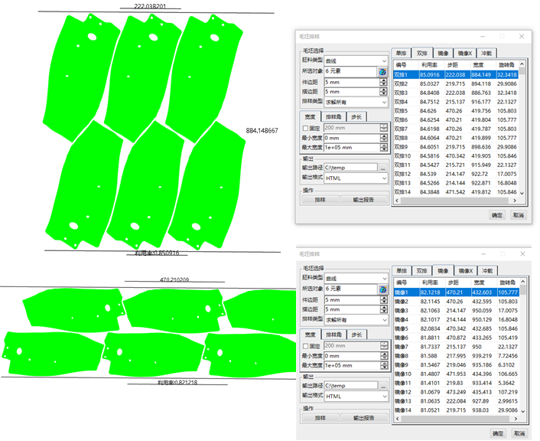Increase 伴边距 spinner in the 双排 dialog
Viewport: 540px width, 441px height.
click(385, 80)
